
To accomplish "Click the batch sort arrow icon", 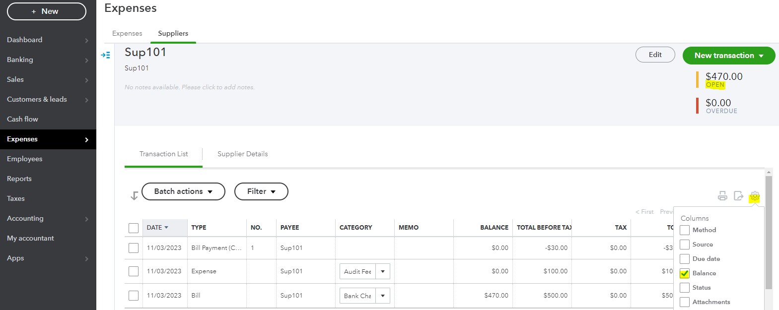I will tap(134, 196).
